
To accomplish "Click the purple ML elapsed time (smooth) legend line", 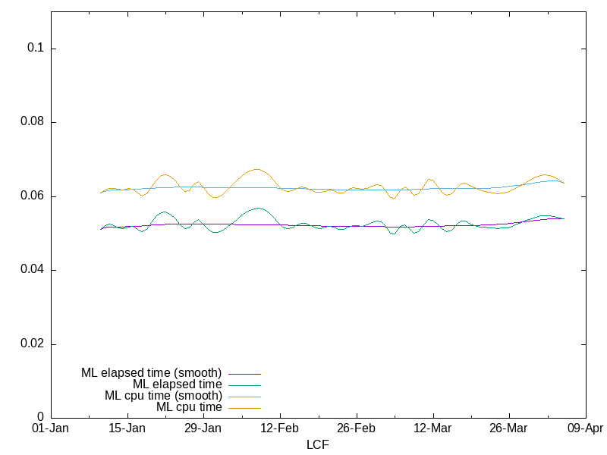I will (244, 374).
